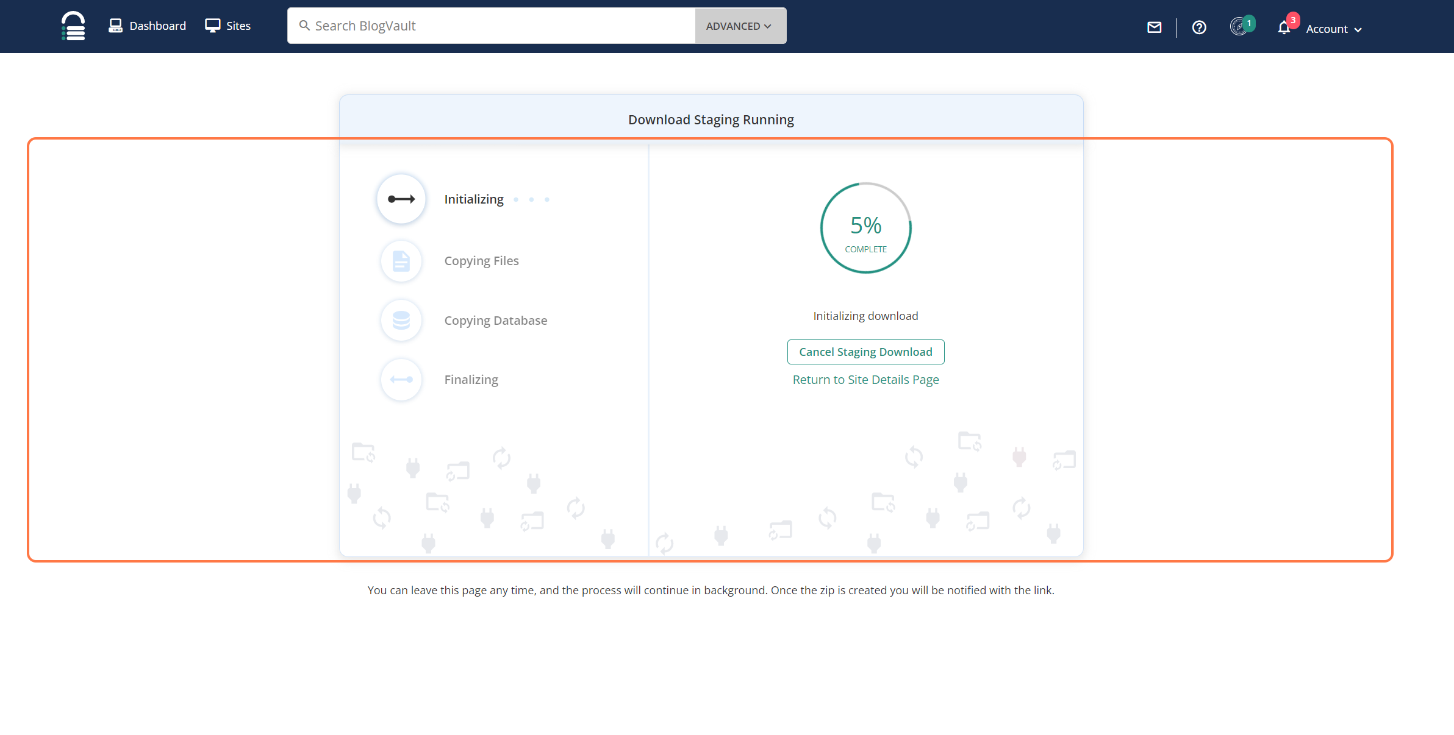Click the rocket icon with green badge
Viewport: 1454px width, 735px height.
[1239, 27]
